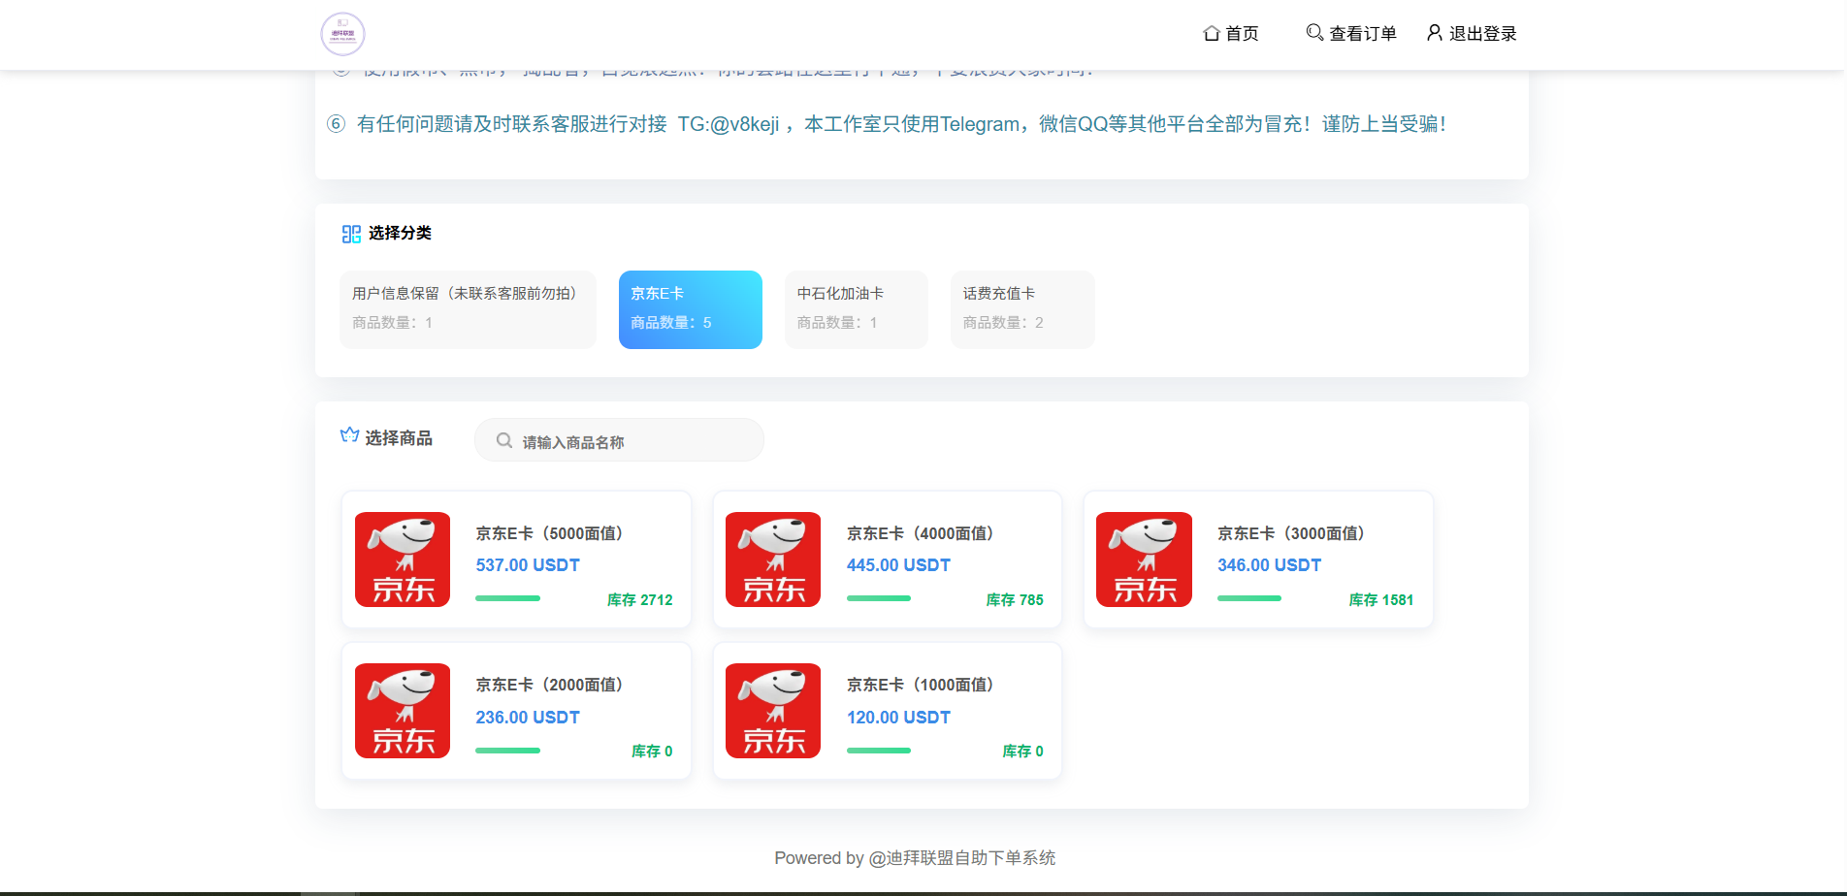Screen dimensions: 1847x896
Task: Click the JD logo of 2000面值 card
Action: pos(403,711)
